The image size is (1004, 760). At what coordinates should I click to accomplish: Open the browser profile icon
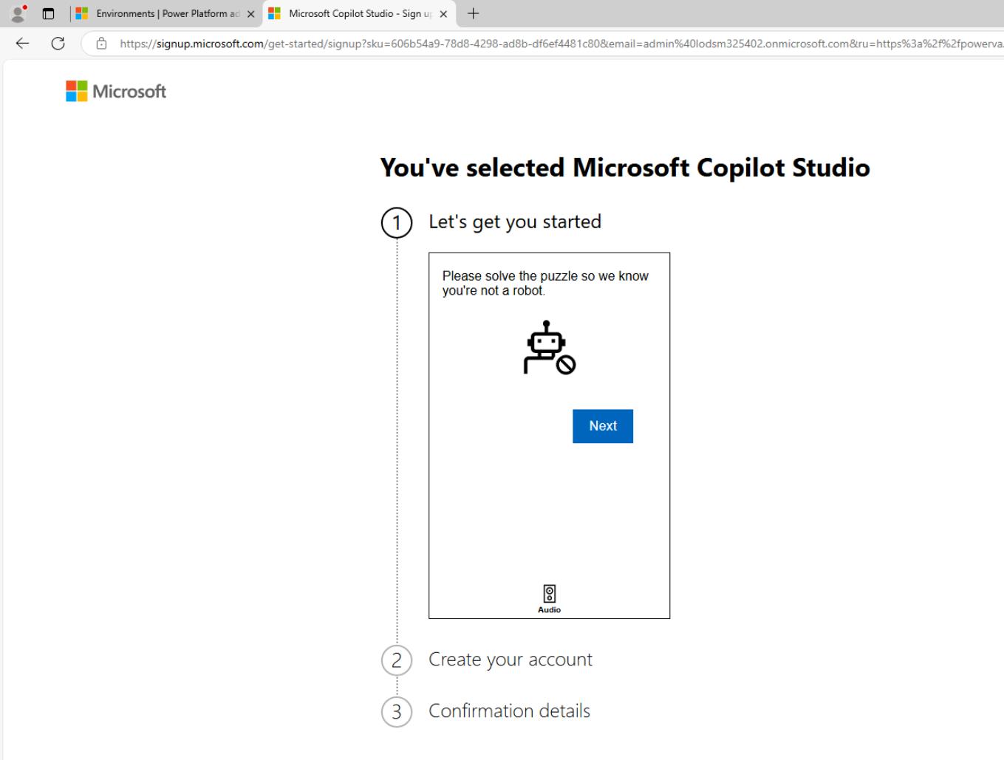point(18,13)
